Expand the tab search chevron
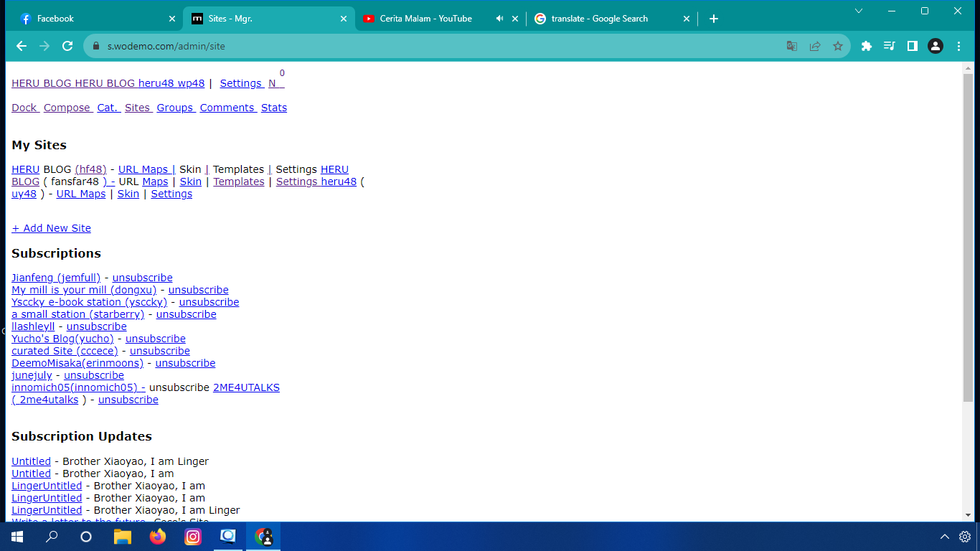 859,11
